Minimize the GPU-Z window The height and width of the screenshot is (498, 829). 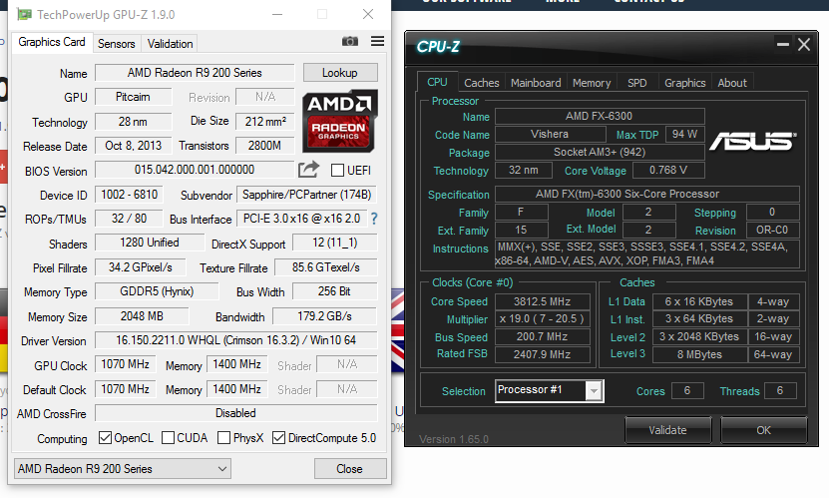pos(277,14)
